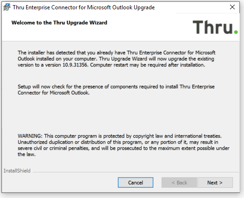
Task: Click the window title text in the title bar
Action: click(83, 7)
